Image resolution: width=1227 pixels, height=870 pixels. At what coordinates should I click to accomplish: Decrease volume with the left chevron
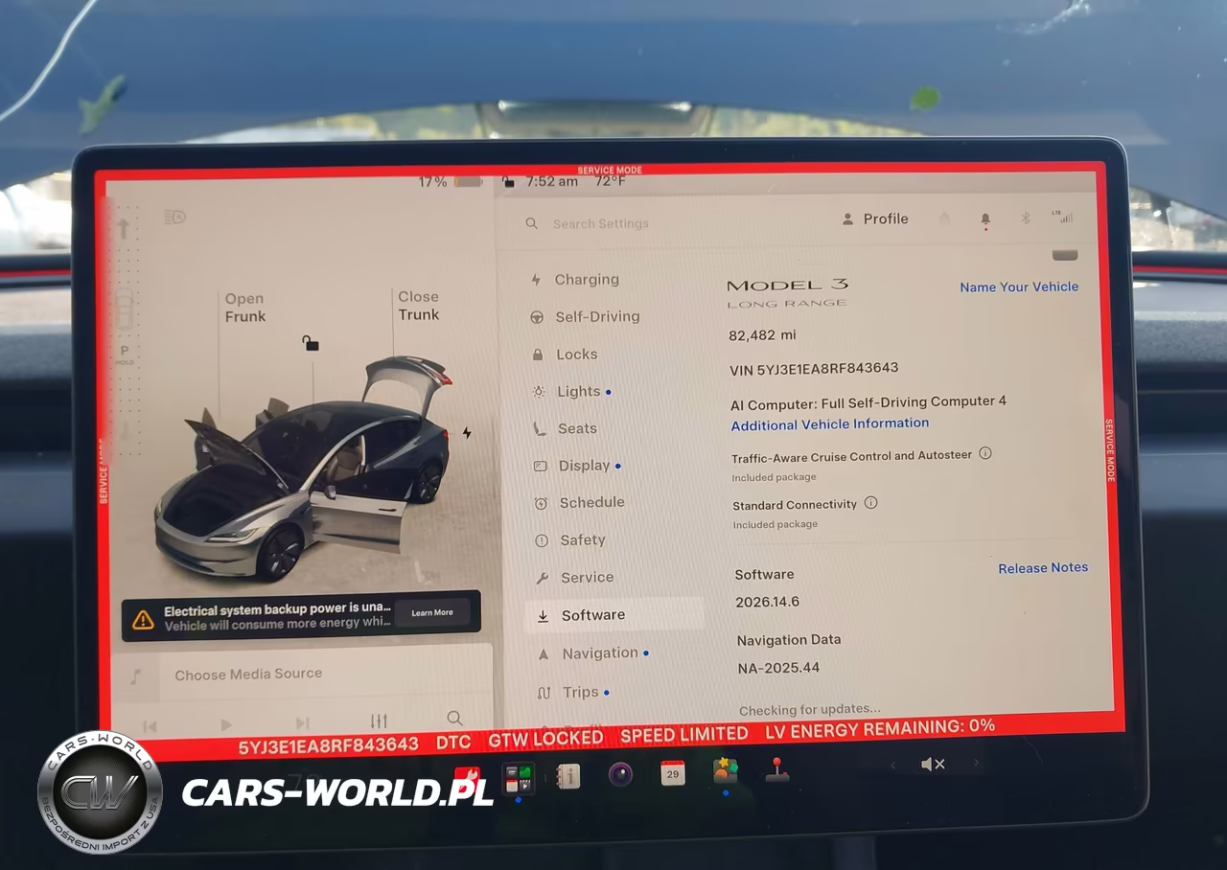point(893,765)
